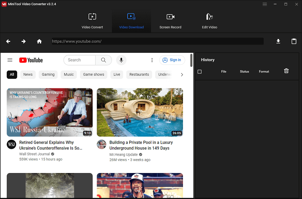
Task: Open Retired General Explains video title
Action: 51,145
